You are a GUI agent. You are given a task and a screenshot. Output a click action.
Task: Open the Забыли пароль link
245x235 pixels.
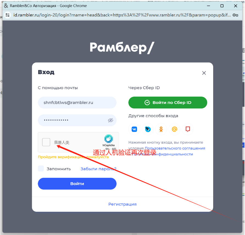(x=98, y=169)
